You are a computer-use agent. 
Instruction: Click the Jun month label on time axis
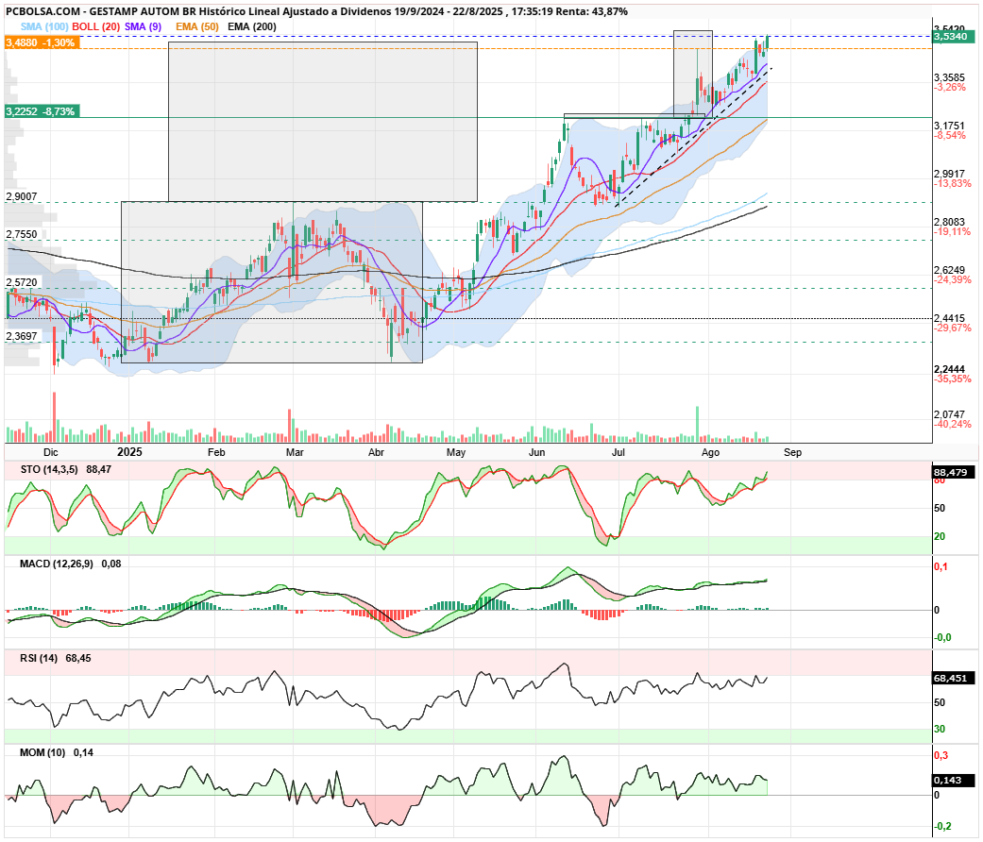pos(536,452)
